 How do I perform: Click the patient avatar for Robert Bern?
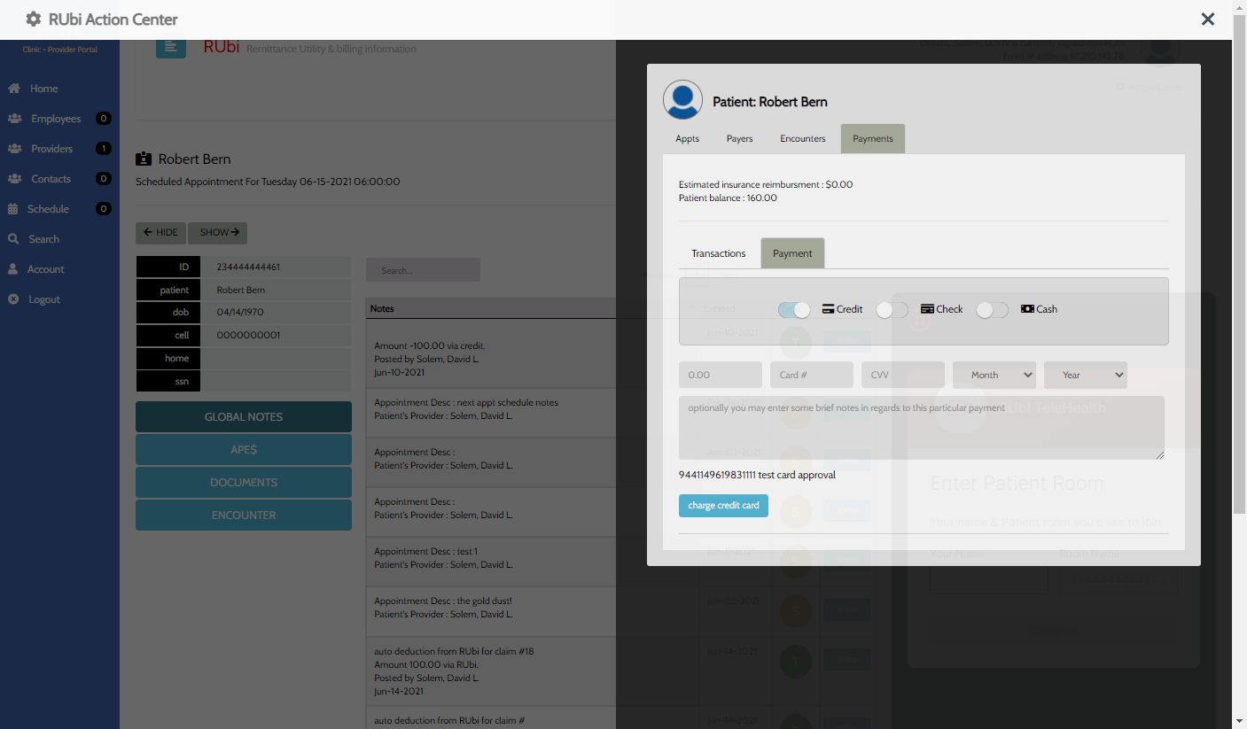(682, 100)
